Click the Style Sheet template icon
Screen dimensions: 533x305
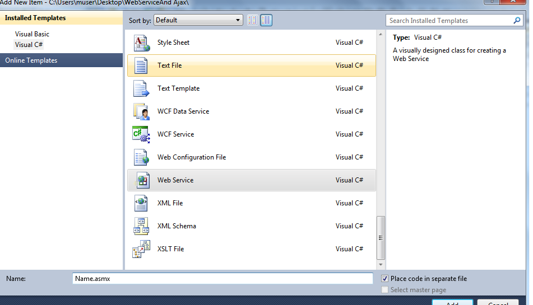pos(141,43)
